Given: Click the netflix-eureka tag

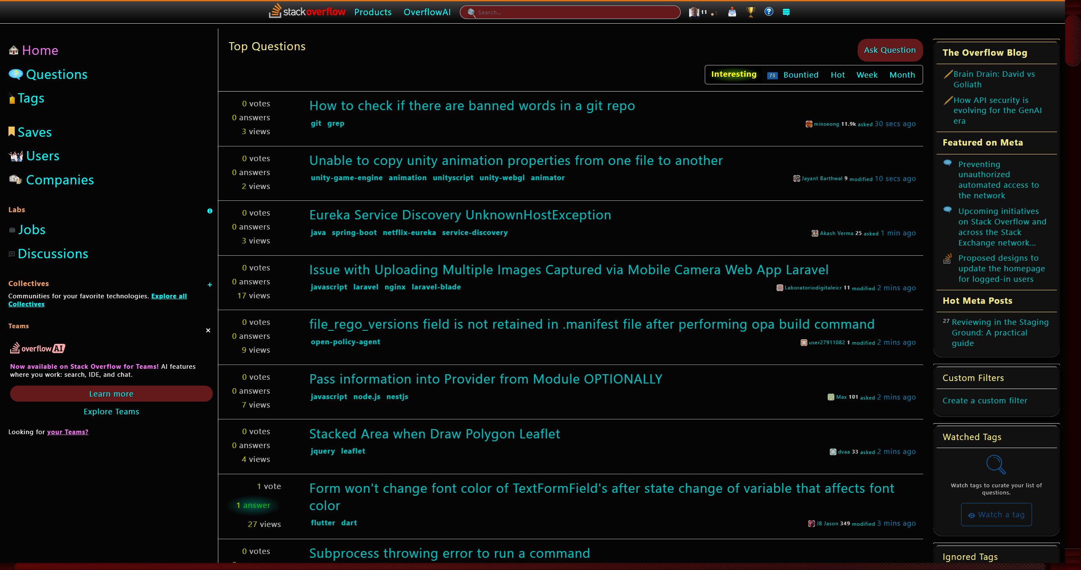Looking at the screenshot, I should click(409, 232).
